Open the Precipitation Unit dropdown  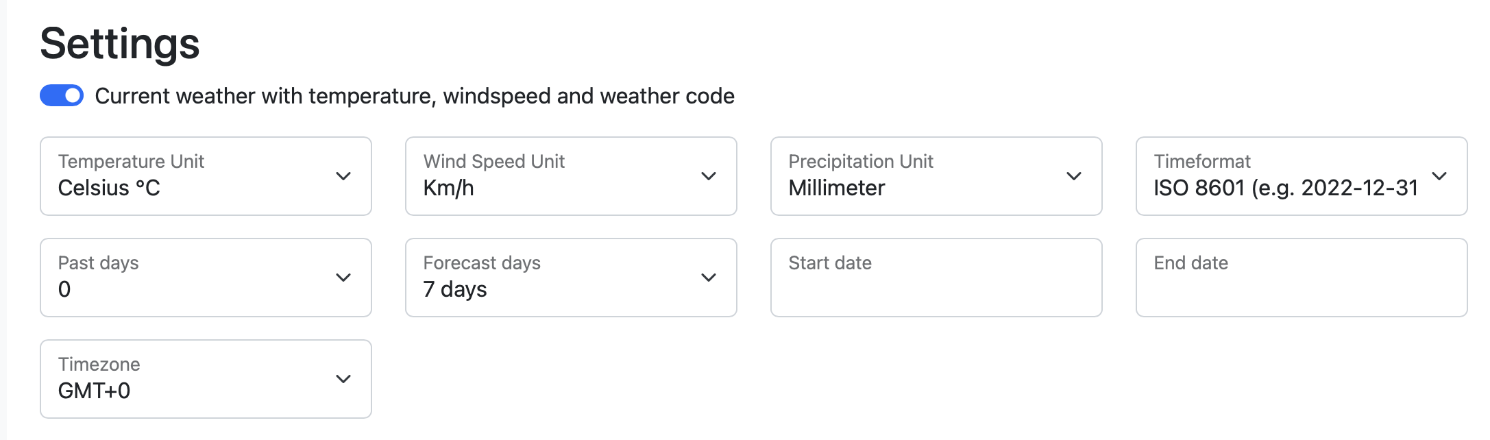(936, 176)
